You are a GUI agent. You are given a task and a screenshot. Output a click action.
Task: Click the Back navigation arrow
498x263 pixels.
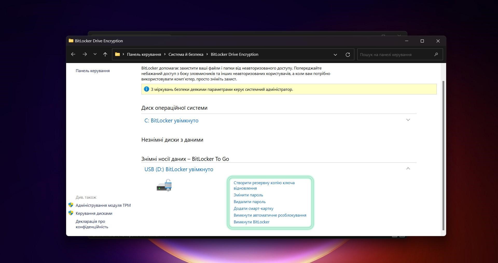coord(73,54)
